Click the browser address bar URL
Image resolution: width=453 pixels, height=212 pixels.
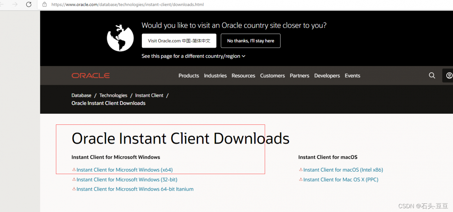coord(127,5)
